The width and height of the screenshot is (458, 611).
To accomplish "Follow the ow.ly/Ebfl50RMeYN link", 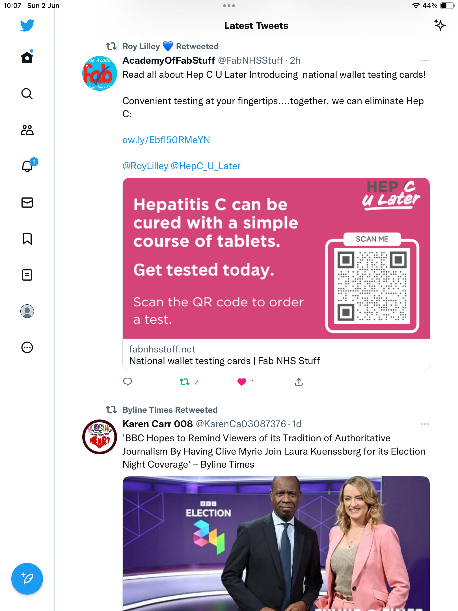I will tap(166, 140).
